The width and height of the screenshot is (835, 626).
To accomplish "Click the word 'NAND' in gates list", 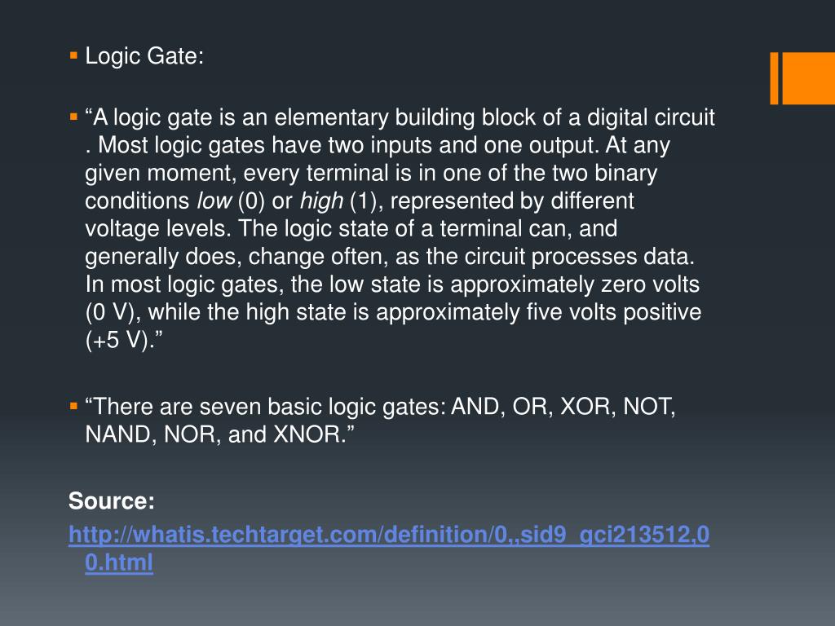I will click(121, 434).
